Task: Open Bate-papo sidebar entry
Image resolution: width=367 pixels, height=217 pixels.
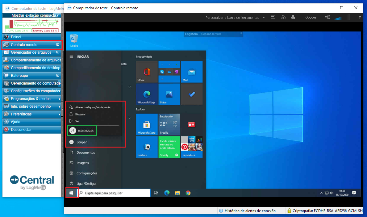Action: 32,76
